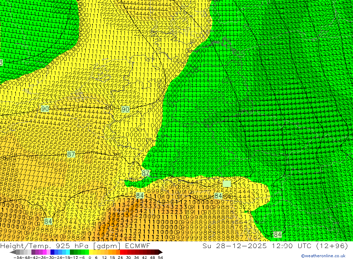Viewport: 353px width, 259px height.
Task: Pick the dark purple legend swatch above -42
Action: tap(33, 252)
